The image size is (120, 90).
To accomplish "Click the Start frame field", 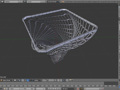I will click(x=15, y=88).
